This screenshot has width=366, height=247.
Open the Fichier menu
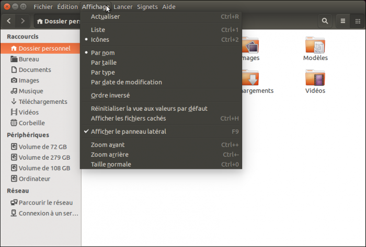(x=43, y=7)
